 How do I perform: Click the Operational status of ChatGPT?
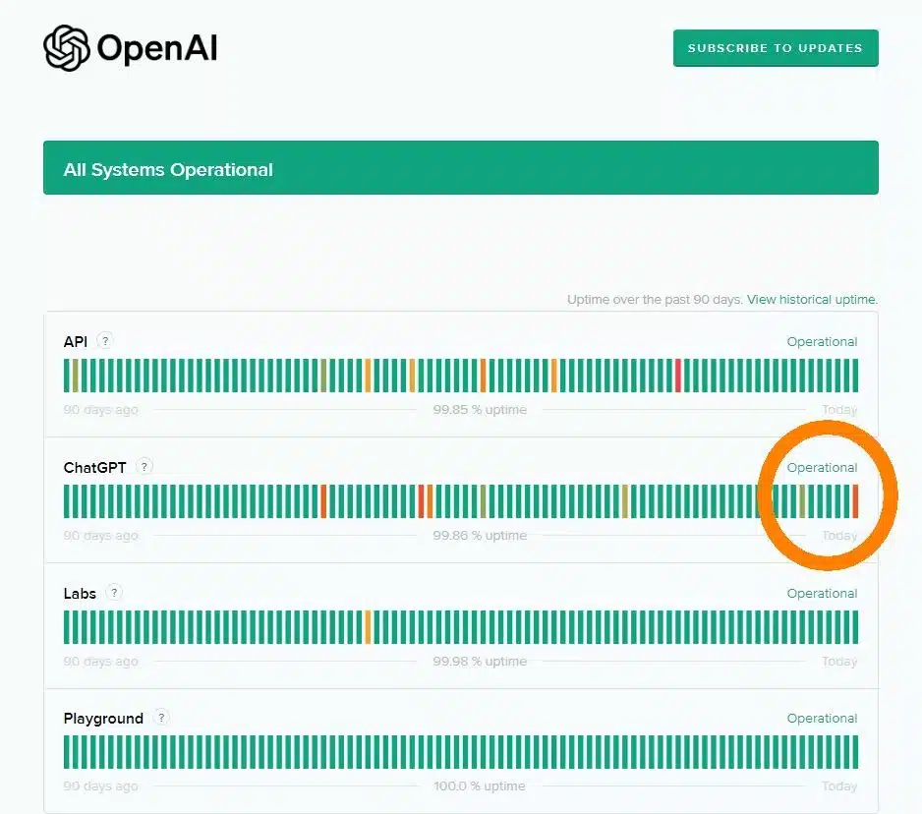pos(822,468)
